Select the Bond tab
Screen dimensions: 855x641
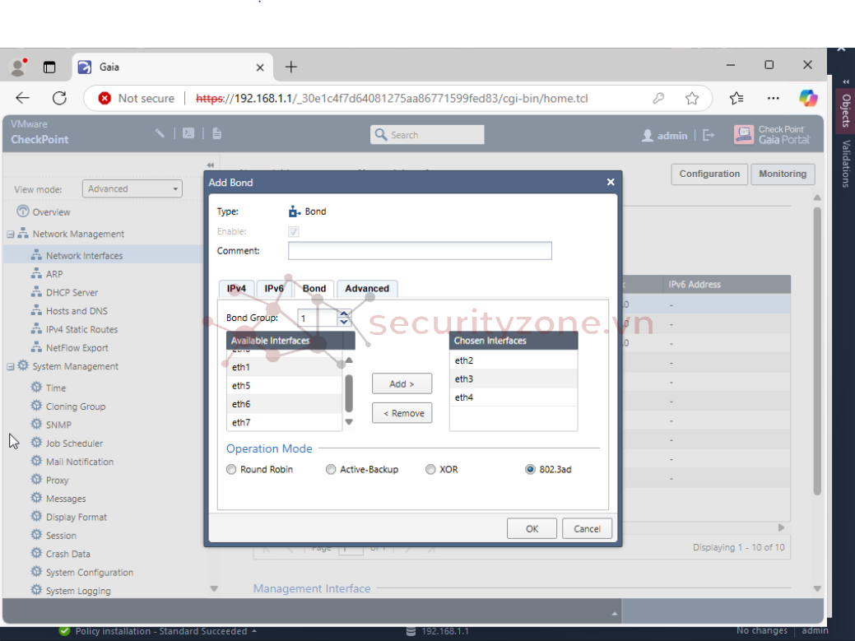[314, 288]
